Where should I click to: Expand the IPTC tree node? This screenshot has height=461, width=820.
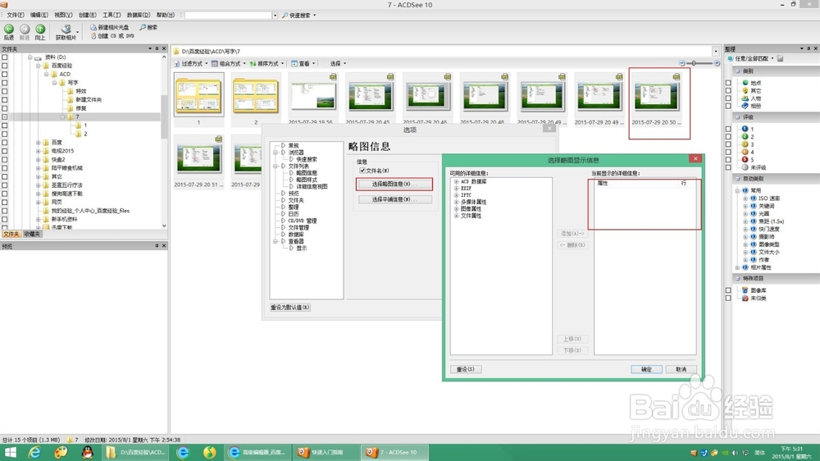(456, 195)
